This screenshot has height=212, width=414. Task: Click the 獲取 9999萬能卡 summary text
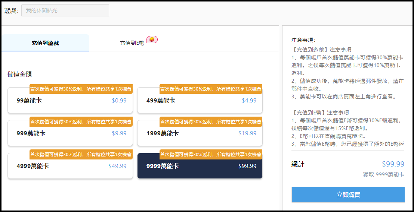pos(383,174)
